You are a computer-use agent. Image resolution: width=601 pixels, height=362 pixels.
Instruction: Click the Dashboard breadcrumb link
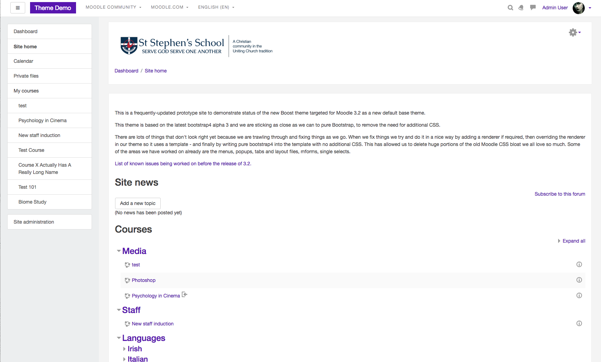click(x=126, y=71)
